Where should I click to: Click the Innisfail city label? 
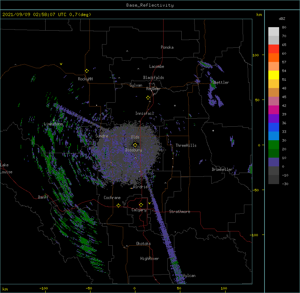145,113
